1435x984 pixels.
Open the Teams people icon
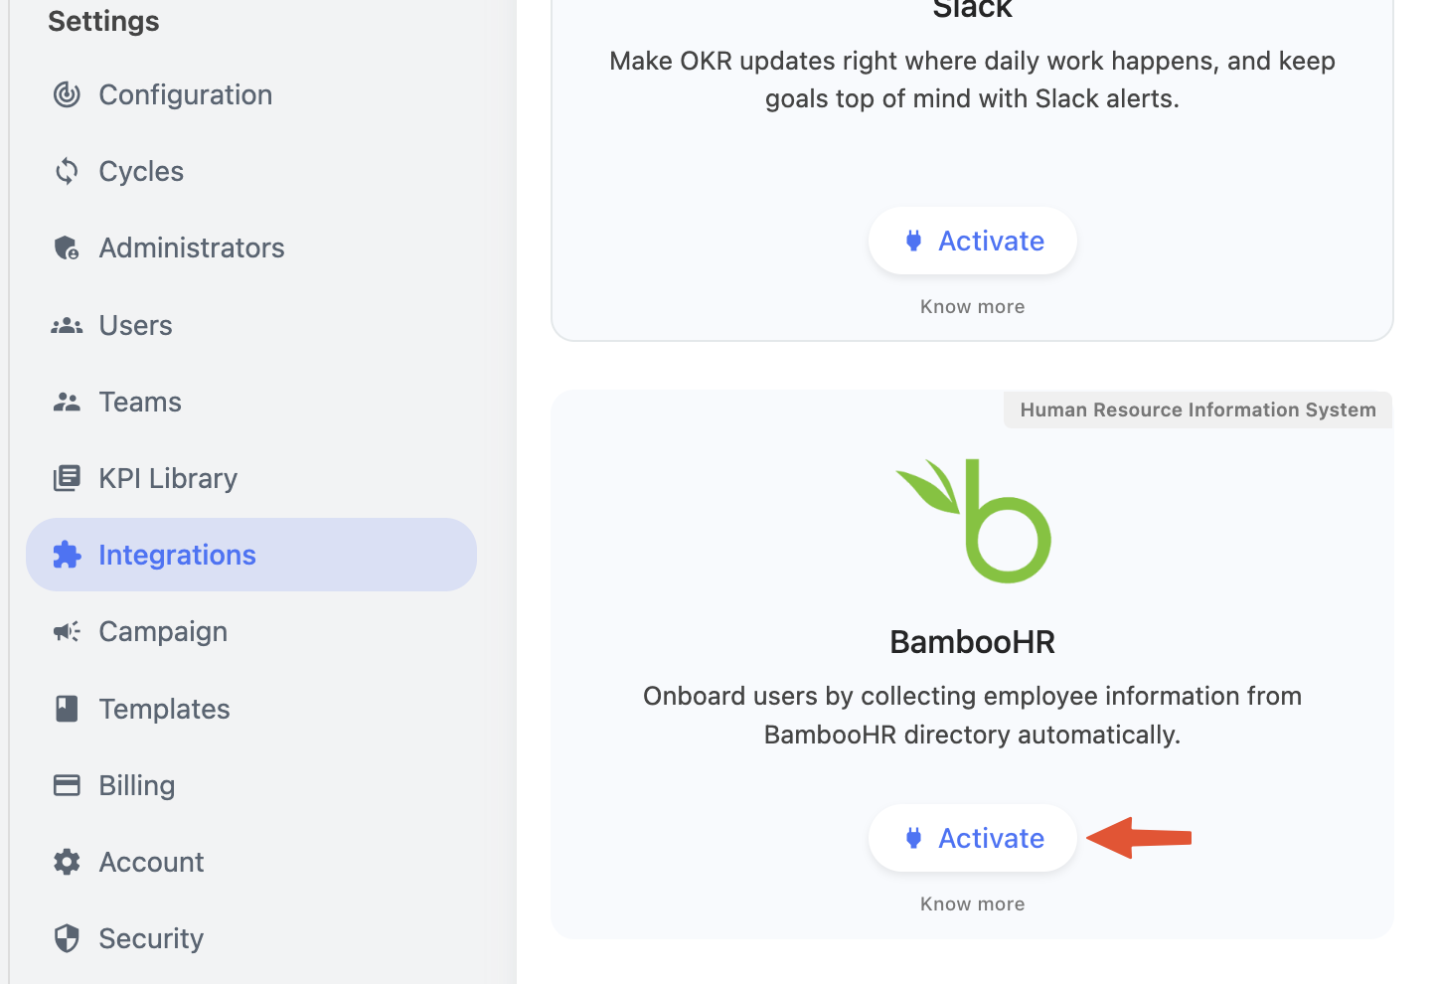(67, 402)
